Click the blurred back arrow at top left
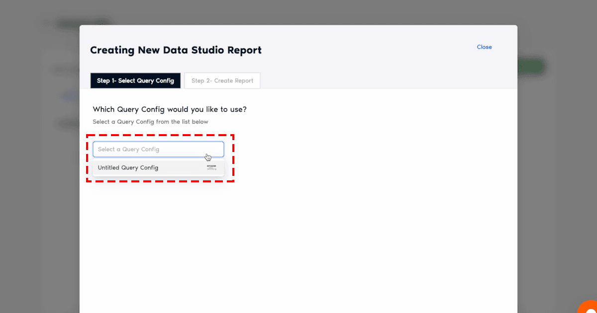The image size is (597, 313). [46, 23]
